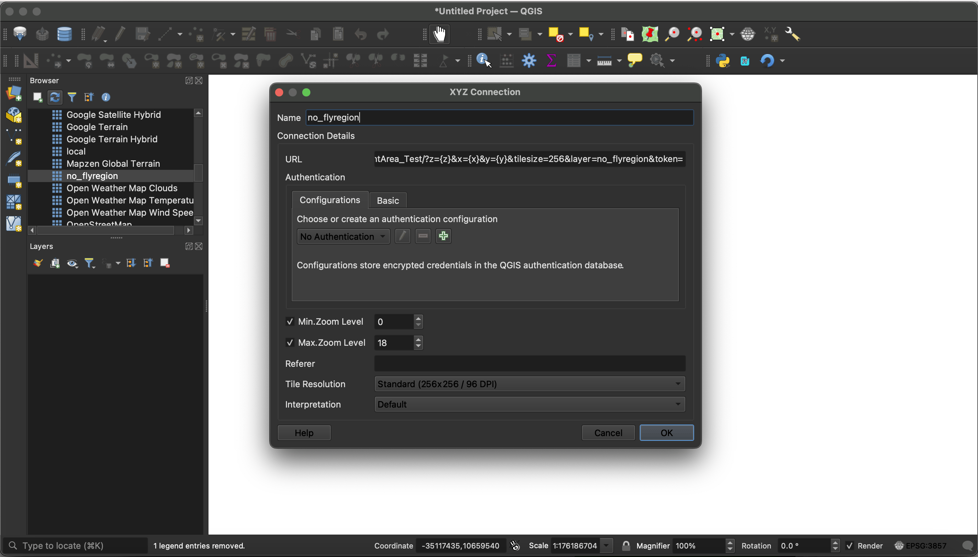Viewport: 978px width, 557px height.
Task: Open the Python Console icon
Action: [x=723, y=60]
